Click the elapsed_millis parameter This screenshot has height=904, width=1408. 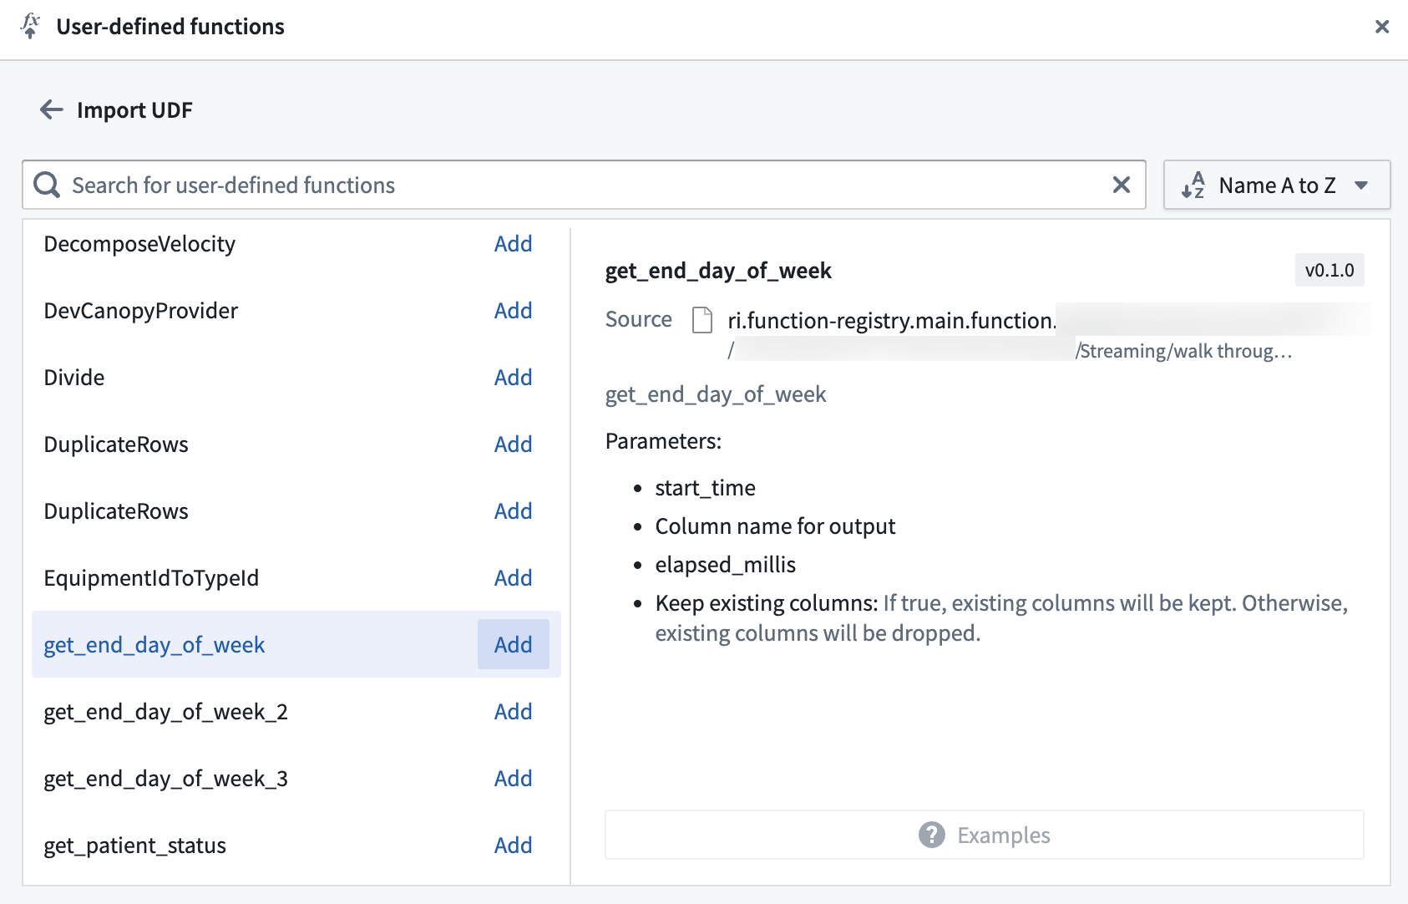click(725, 564)
